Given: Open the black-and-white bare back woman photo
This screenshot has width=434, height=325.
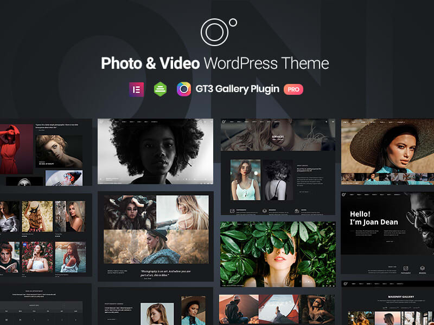Looking at the screenshot, I should coord(278,180).
